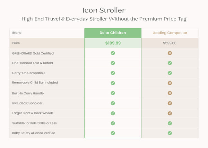Click the Icon Stroller title heading

(x=104, y=10)
